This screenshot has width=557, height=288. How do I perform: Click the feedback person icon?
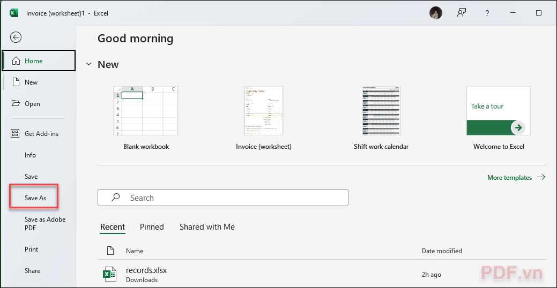462,13
